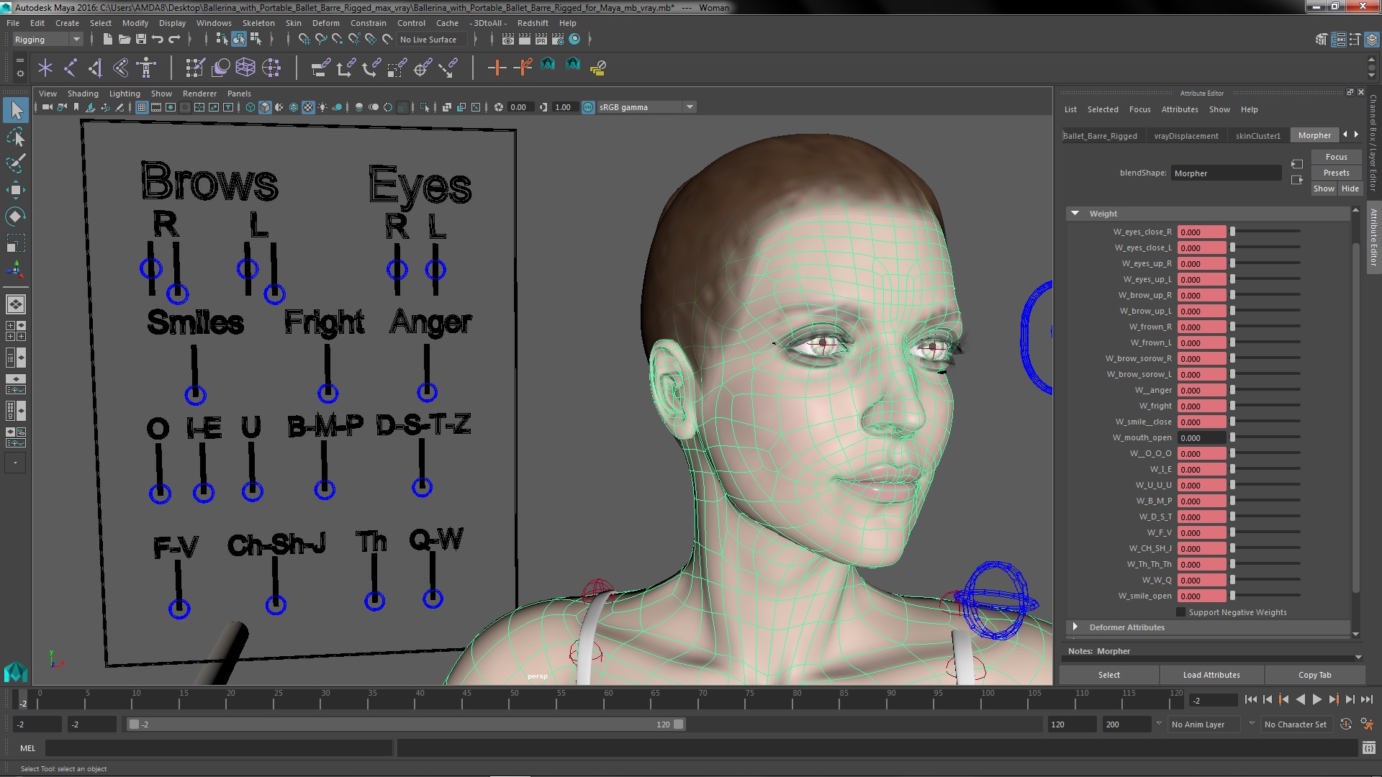
Task: Toggle use all lights in viewport
Action: (322, 107)
